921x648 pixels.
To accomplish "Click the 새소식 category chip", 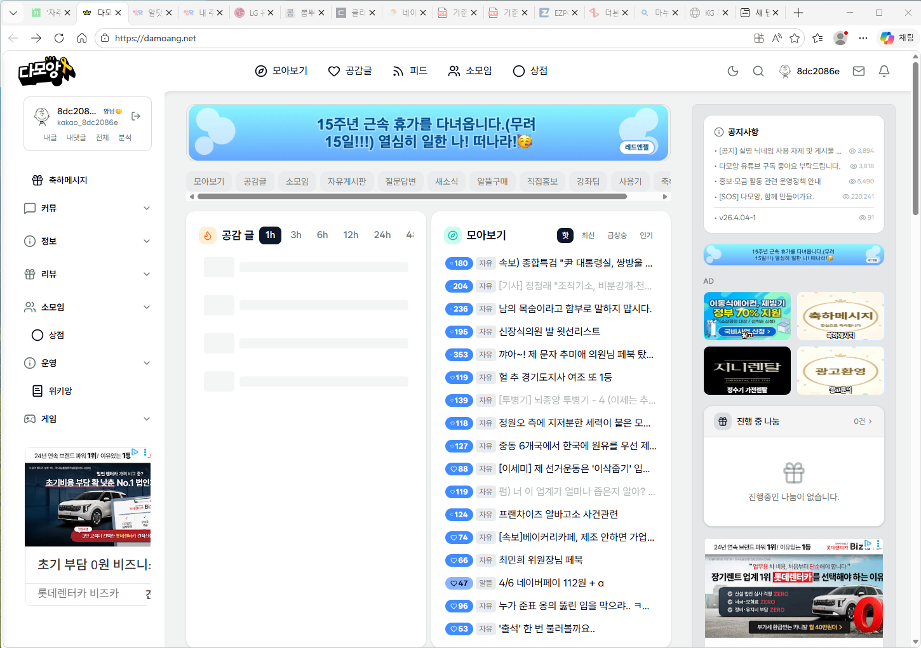I will point(447,182).
